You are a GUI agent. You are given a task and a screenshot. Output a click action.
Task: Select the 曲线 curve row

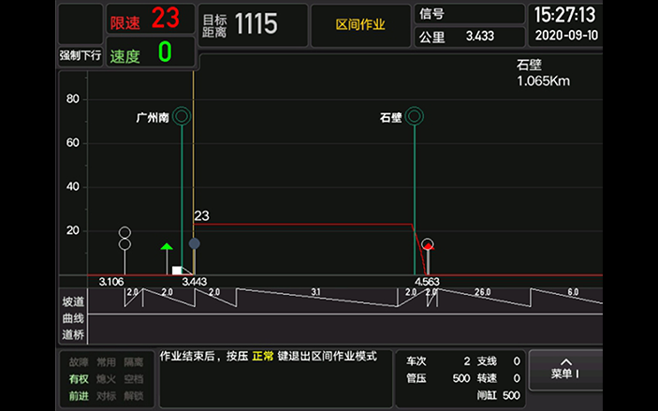(x=73, y=318)
